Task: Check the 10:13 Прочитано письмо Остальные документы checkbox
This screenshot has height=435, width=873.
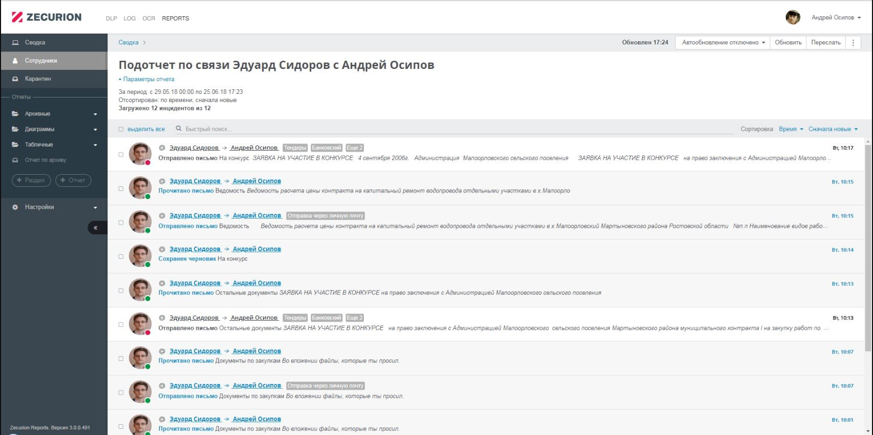Action: [121, 291]
